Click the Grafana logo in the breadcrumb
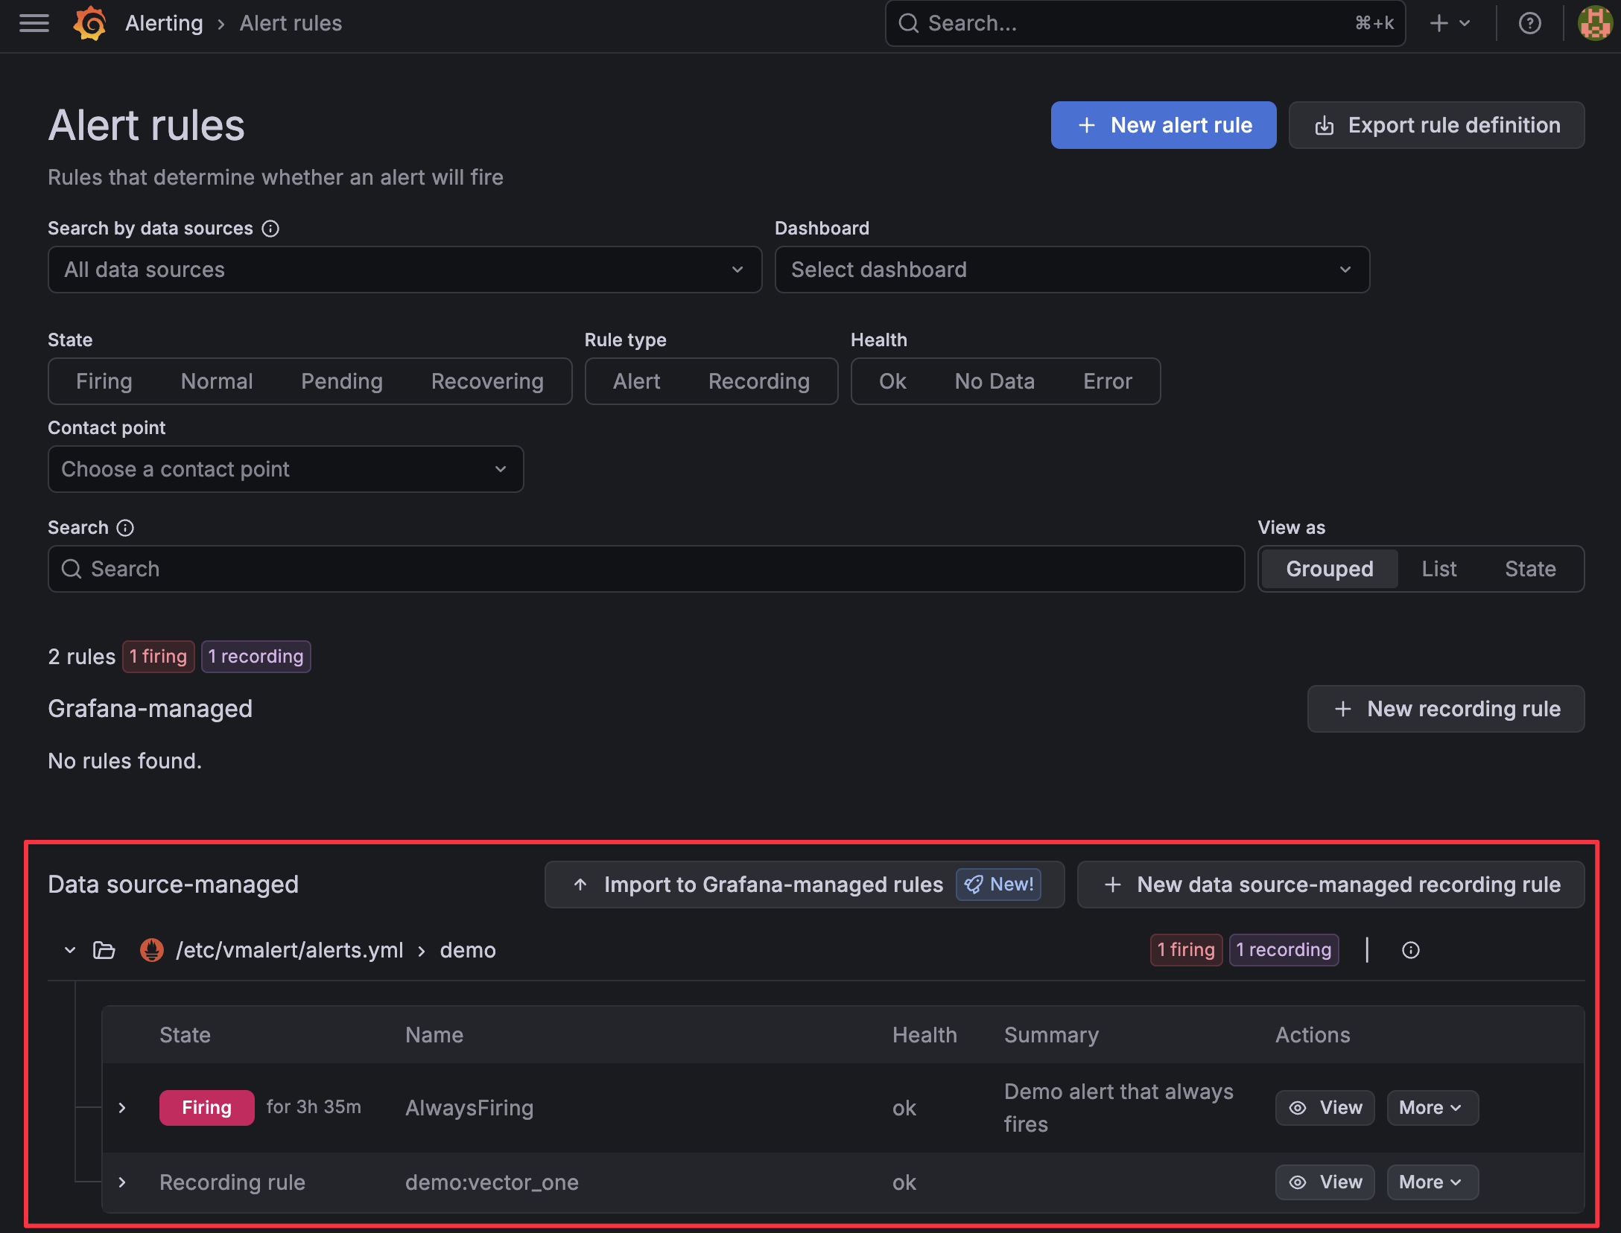This screenshot has height=1233, width=1621. click(x=89, y=23)
